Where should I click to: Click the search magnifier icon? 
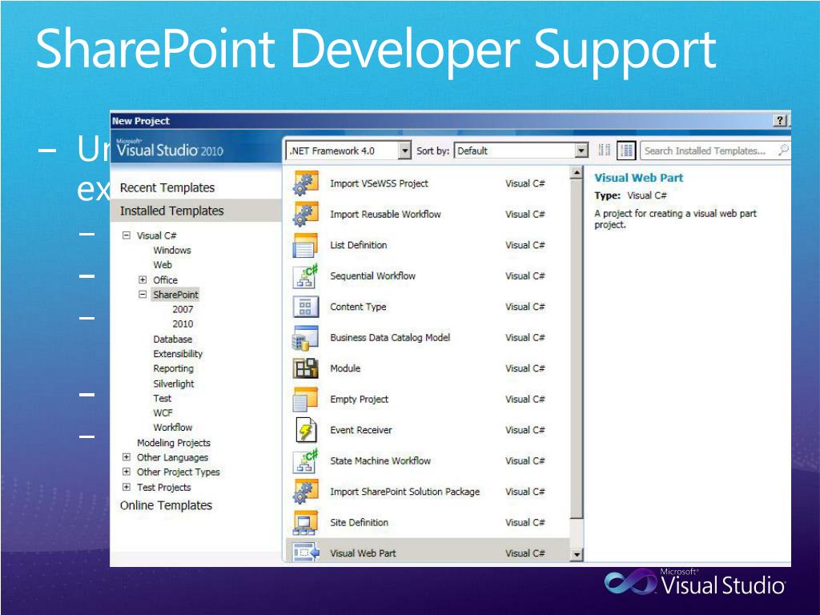[x=783, y=151]
